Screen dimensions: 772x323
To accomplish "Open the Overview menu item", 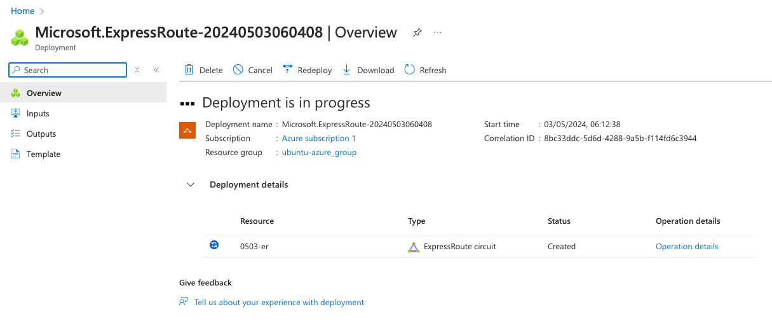I will click(83, 93).
